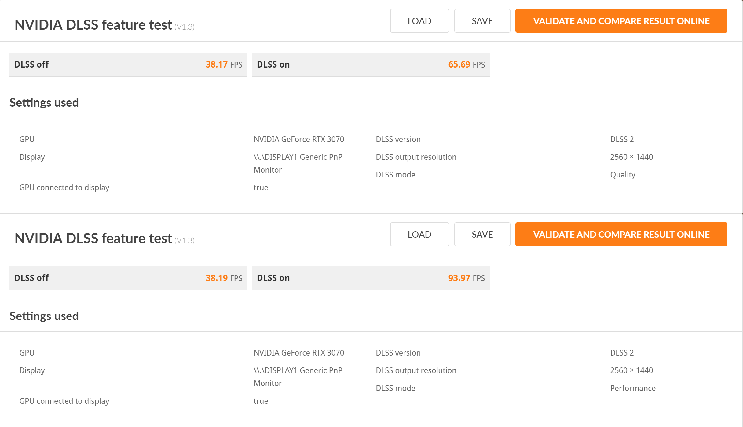743x427 pixels.
Task: Validate and compare the 93.97 FPS result online
Action: [621, 234]
